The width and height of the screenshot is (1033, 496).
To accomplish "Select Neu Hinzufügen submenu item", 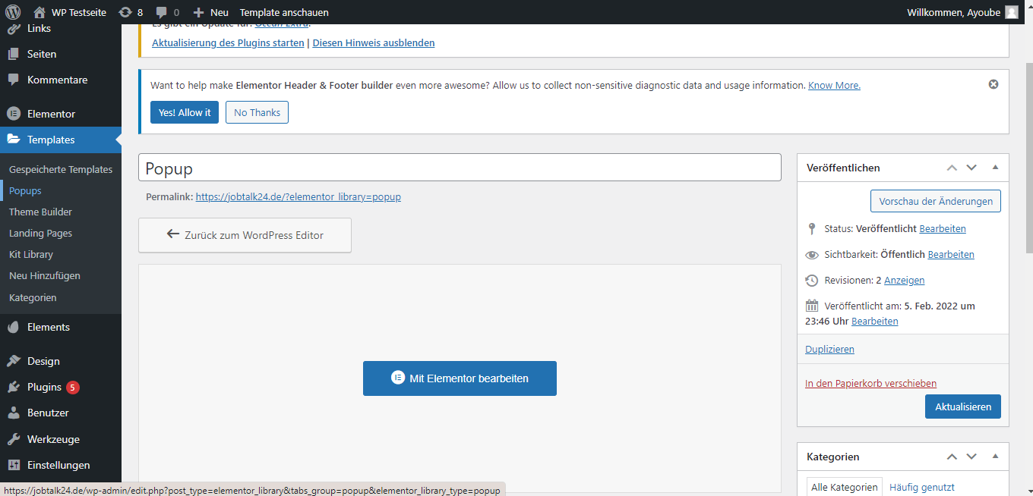I will tap(45, 275).
